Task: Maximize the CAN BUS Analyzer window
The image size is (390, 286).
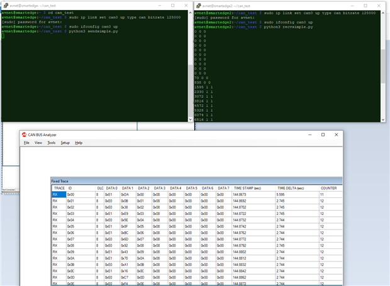Action: (x=323, y=135)
